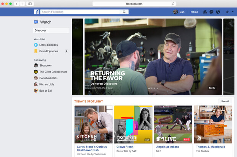Select the first carousel dot

click(x=149, y=88)
